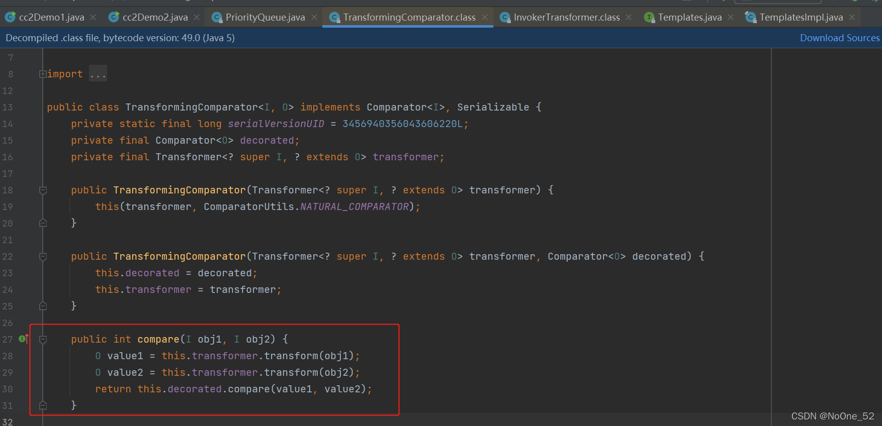The image size is (882, 426).
Task: Click the NATURAL_COMPARATOR constant
Action: tap(355, 206)
